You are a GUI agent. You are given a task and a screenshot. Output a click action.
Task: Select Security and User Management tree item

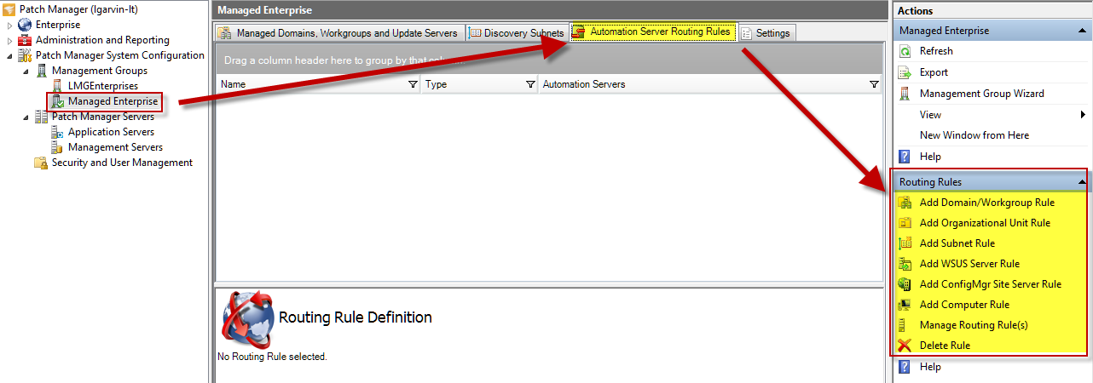click(x=122, y=163)
